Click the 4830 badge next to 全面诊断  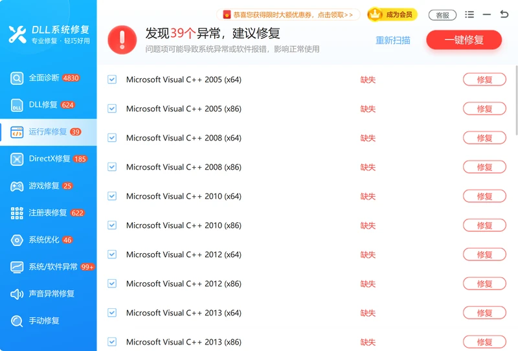pyautogui.click(x=71, y=78)
